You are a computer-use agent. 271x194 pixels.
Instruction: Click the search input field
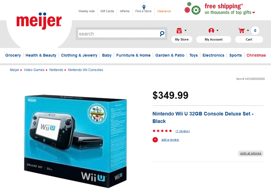[x=119, y=34]
